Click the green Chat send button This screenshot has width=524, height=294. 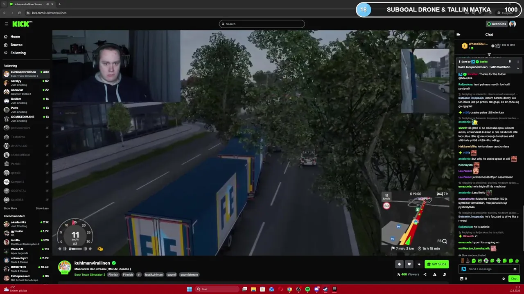[x=514, y=278]
